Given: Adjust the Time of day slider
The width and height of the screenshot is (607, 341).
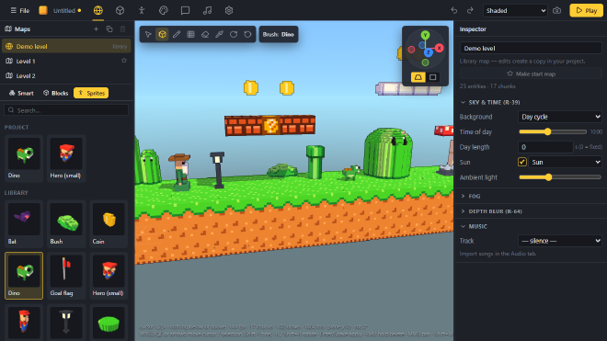Looking at the screenshot, I should 553,132.
